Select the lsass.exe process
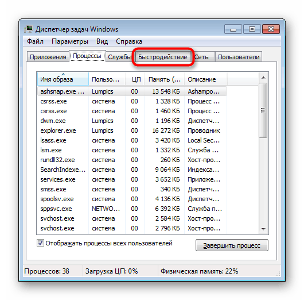The height and width of the screenshot is (300, 304). [132, 140]
